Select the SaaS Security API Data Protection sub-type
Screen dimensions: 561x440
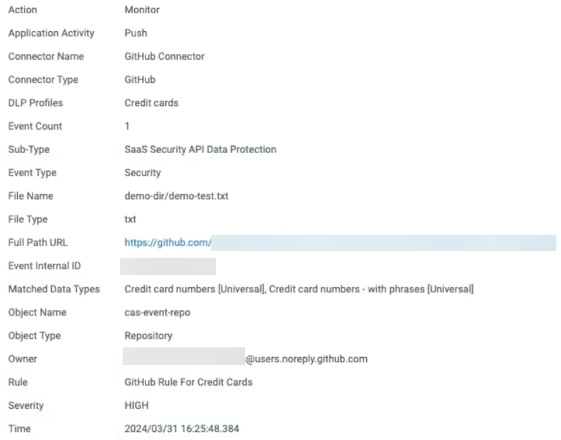[200, 150]
